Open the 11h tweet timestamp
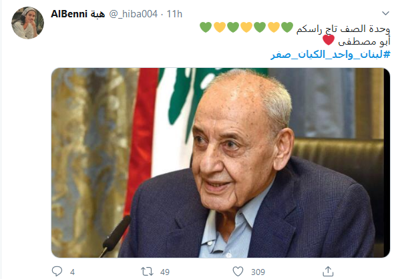This screenshot has height=279, width=400. pyautogui.click(x=174, y=14)
